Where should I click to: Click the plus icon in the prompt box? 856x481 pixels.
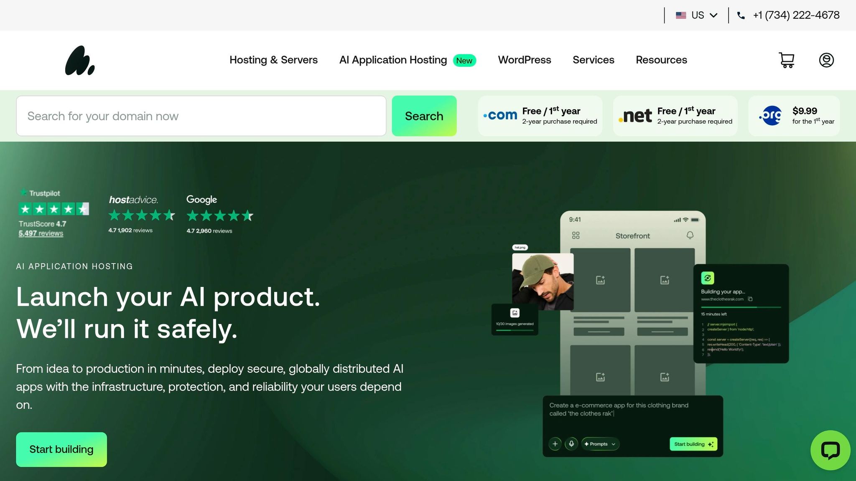(x=555, y=444)
